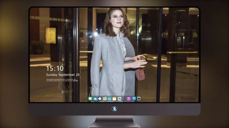Image resolution: width=229 pixels, height=128 pixels.
Task: Launch the teal clapperboard video app
Action: tap(109, 99)
